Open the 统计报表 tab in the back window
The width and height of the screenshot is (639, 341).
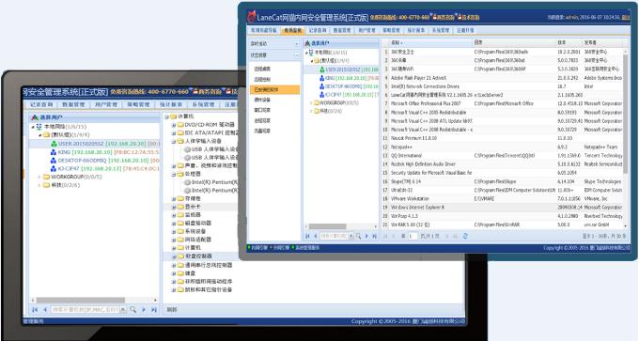pyautogui.click(x=170, y=104)
